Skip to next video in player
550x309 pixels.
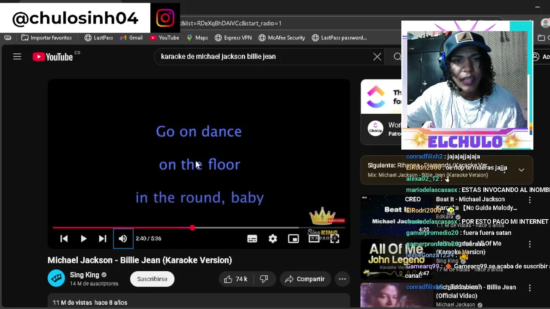click(x=102, y=239)
